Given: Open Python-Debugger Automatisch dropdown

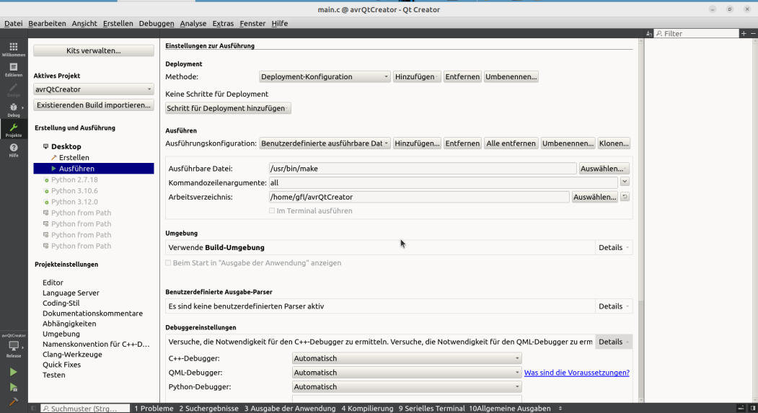Looking at the screenshot, I should point(407,387).
